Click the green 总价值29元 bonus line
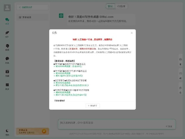Image resolution: width=185 pixels, height=139 pixels. click(68, 76)
